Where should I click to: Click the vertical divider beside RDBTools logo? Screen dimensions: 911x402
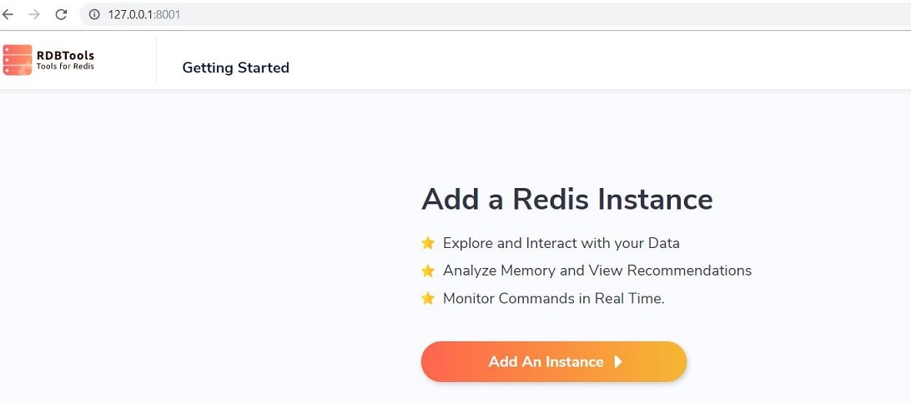point(156,60)
